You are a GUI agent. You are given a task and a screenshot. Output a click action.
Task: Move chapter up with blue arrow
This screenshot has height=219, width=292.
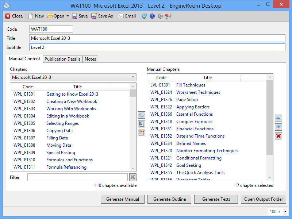click(278, 118)
